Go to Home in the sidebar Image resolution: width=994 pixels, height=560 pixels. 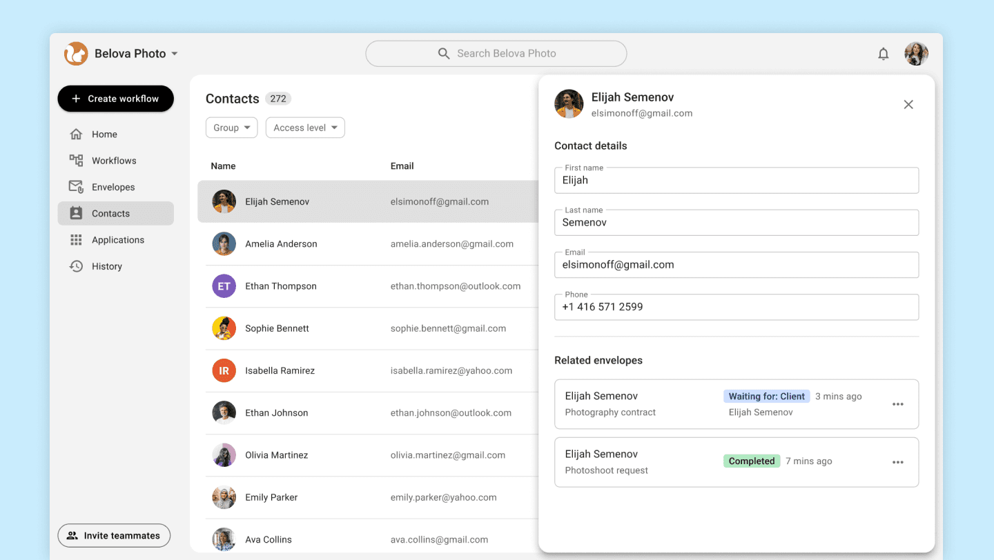click(x=116, y=134)
